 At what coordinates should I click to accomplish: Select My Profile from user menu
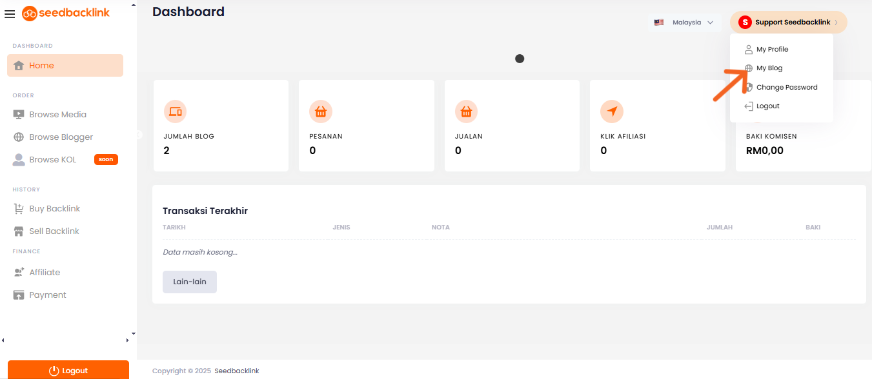772,50
